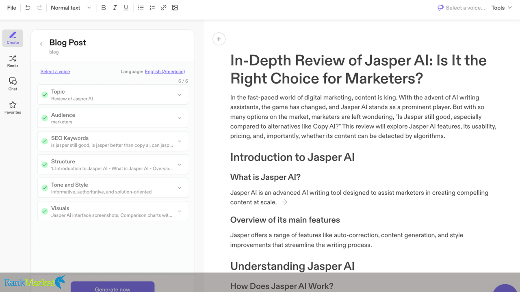This screenshot has width=520, height=292.
Task: Insert a hyperlink
Action: (x=163, y=8)
